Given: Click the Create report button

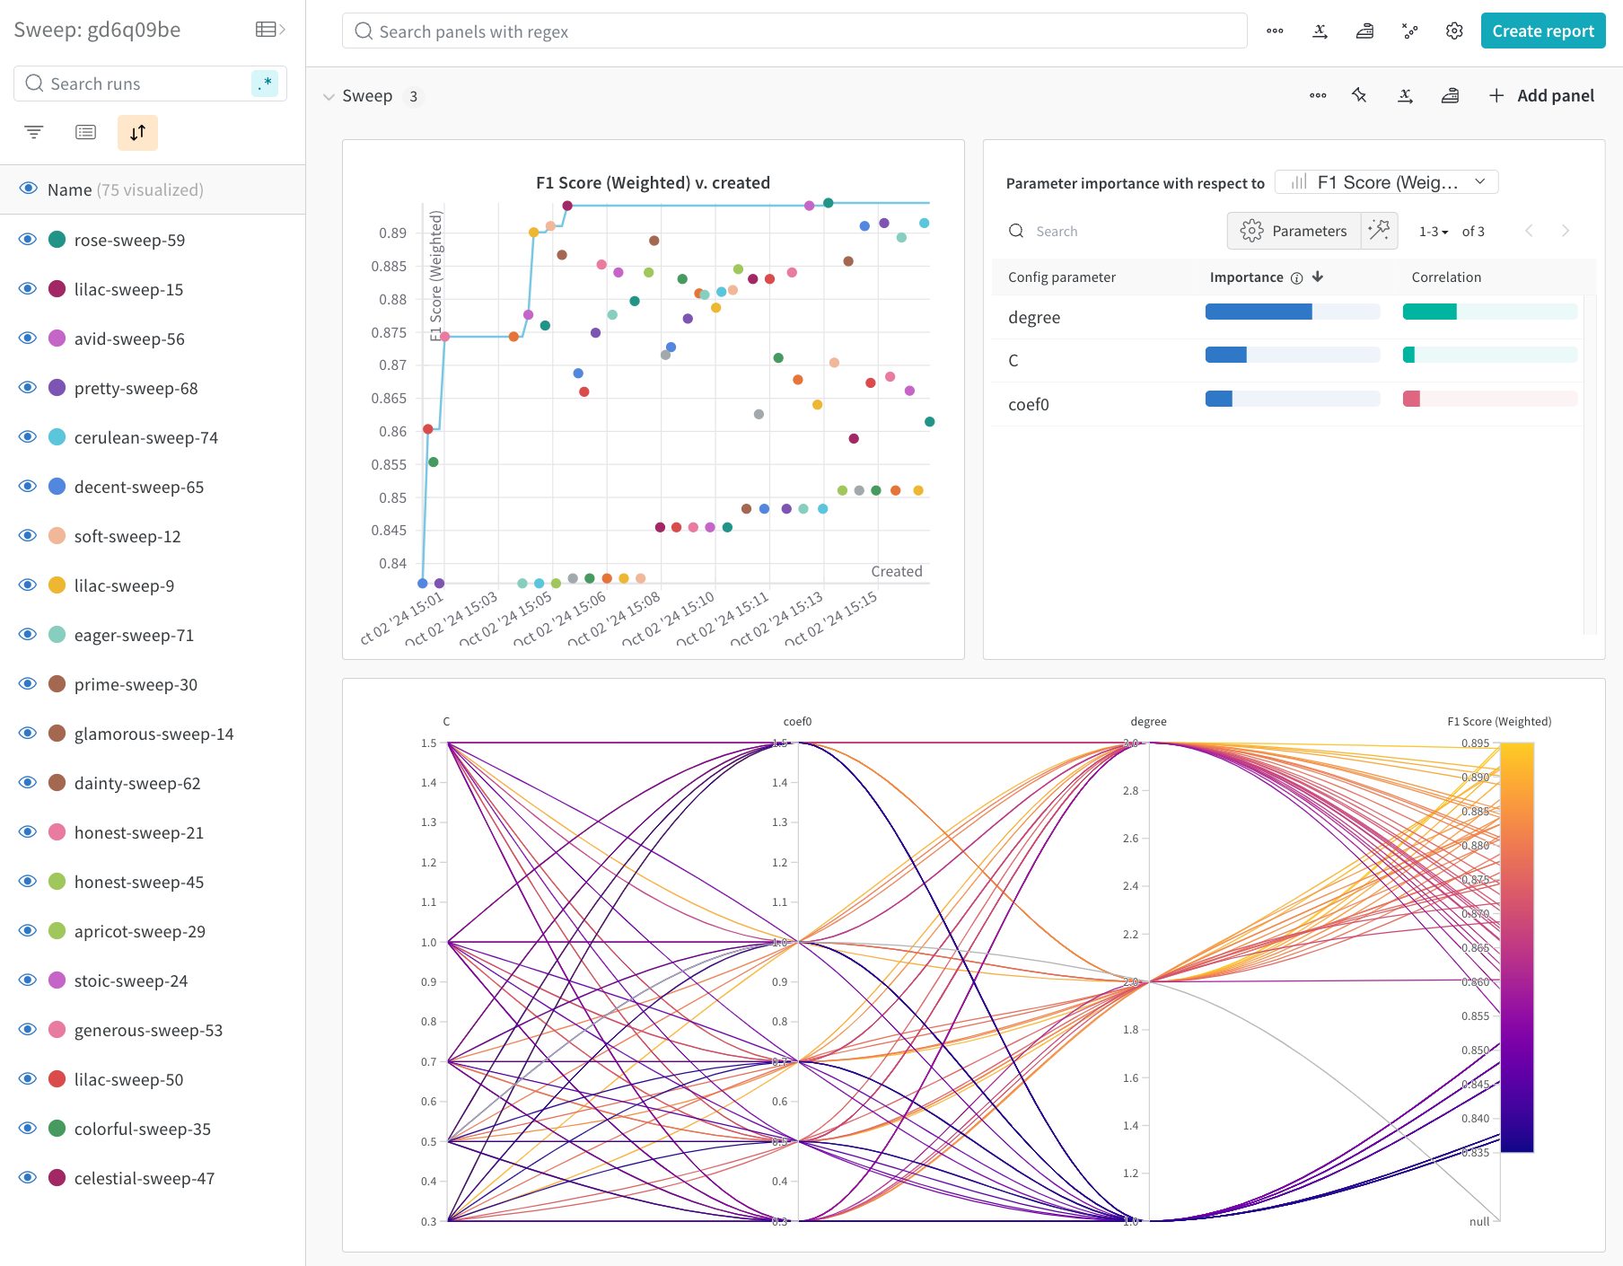Looking at the screenshot, I should pos(1542,31).
